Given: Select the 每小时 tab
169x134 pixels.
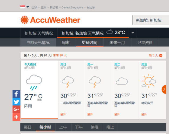Looking at the screenshot, I should click(x=45, y=127).
